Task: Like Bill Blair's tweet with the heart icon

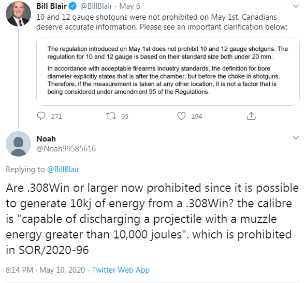Action: (x=181, y=116)
